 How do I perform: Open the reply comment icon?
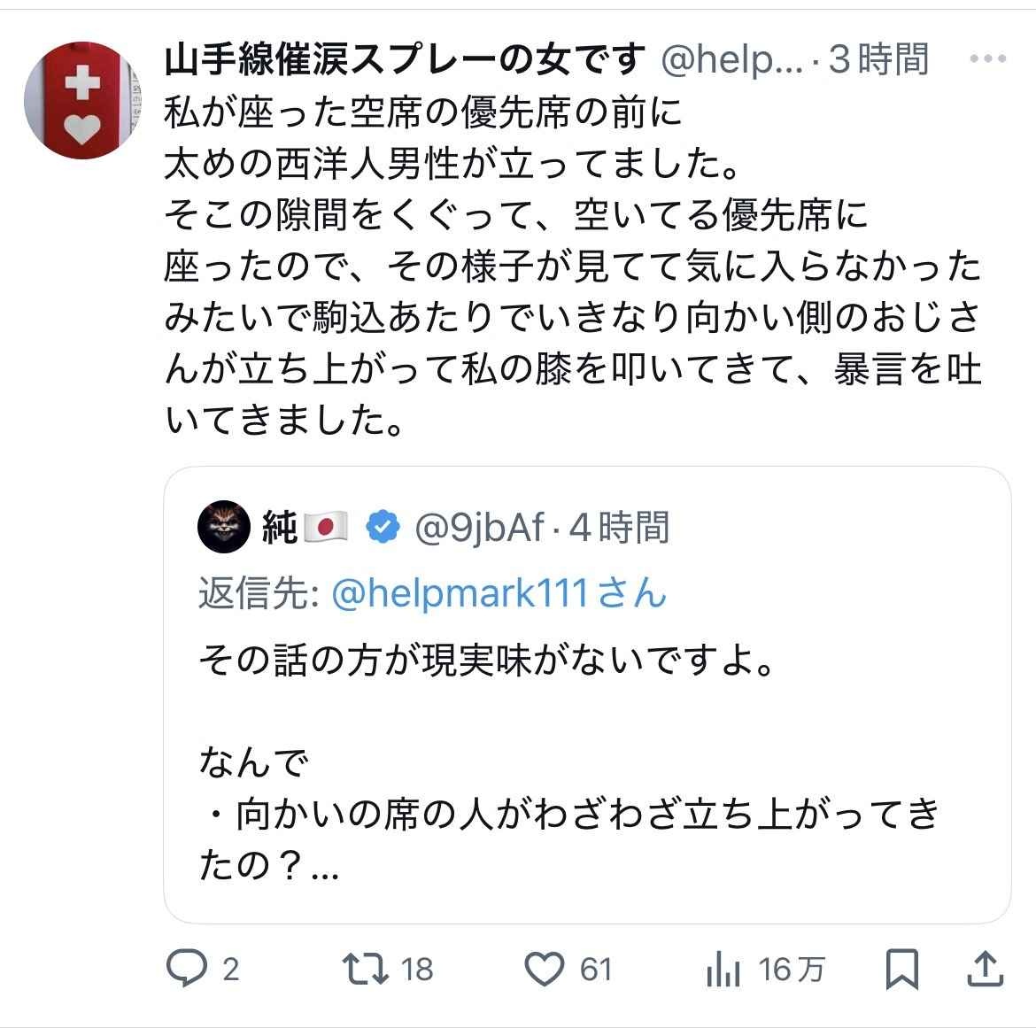tap(185, 969)
